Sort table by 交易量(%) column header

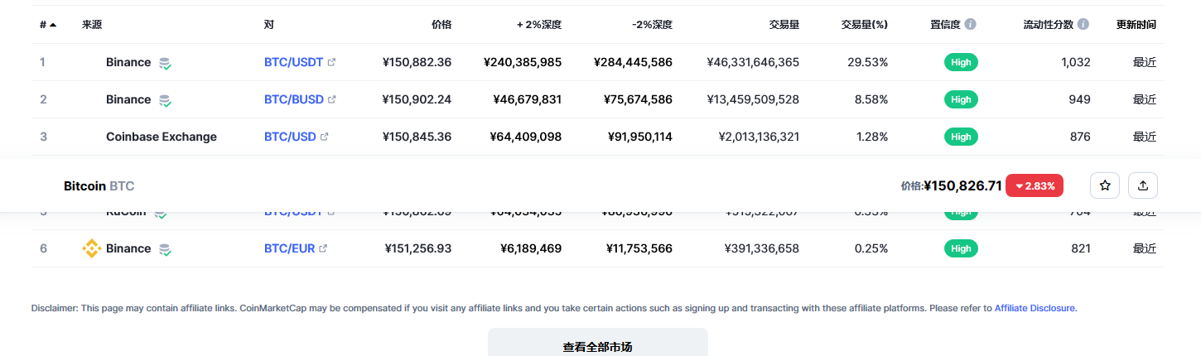[864, 25]
